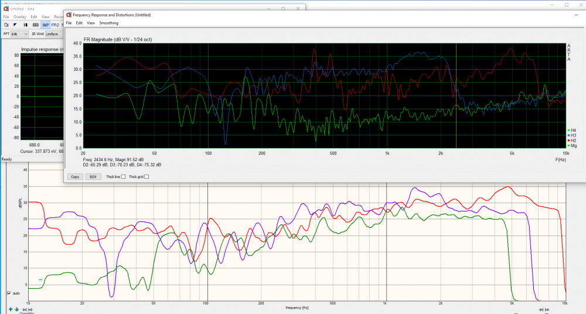Enable the Thick line checkbox
Viewport: 586px width, 314px height.
[x=123, y=176]
